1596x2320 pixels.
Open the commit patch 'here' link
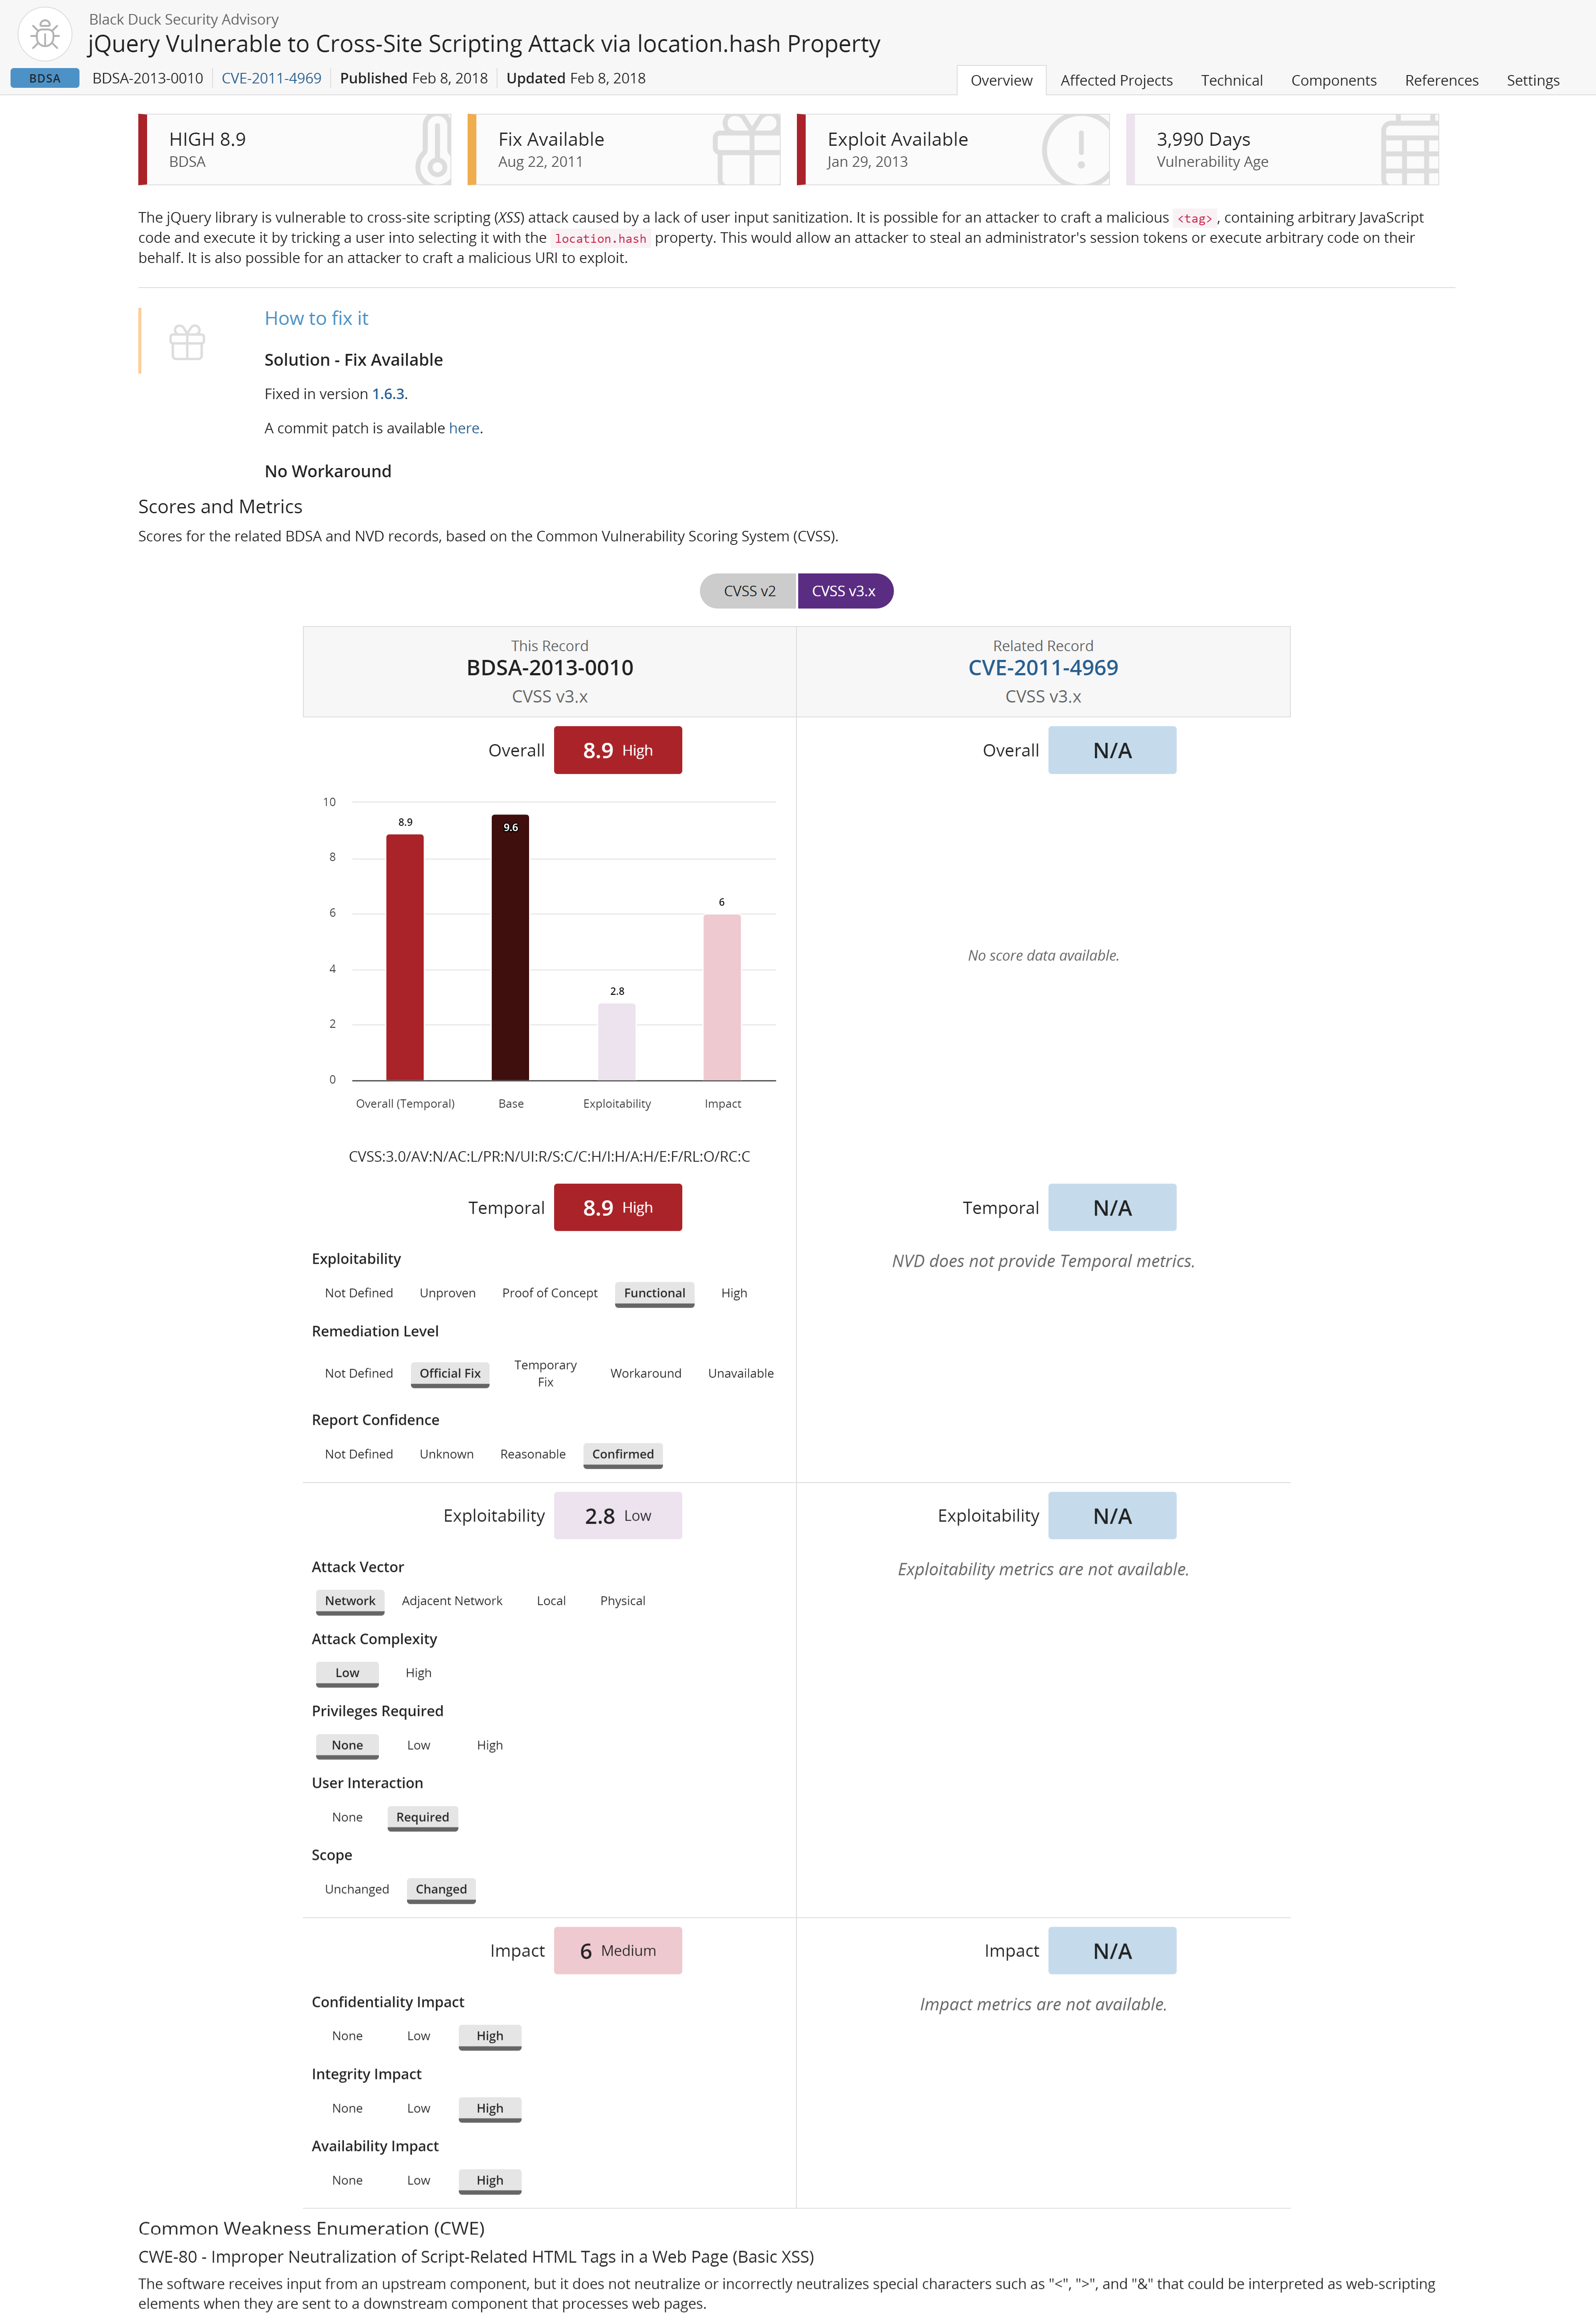point(464,428)
